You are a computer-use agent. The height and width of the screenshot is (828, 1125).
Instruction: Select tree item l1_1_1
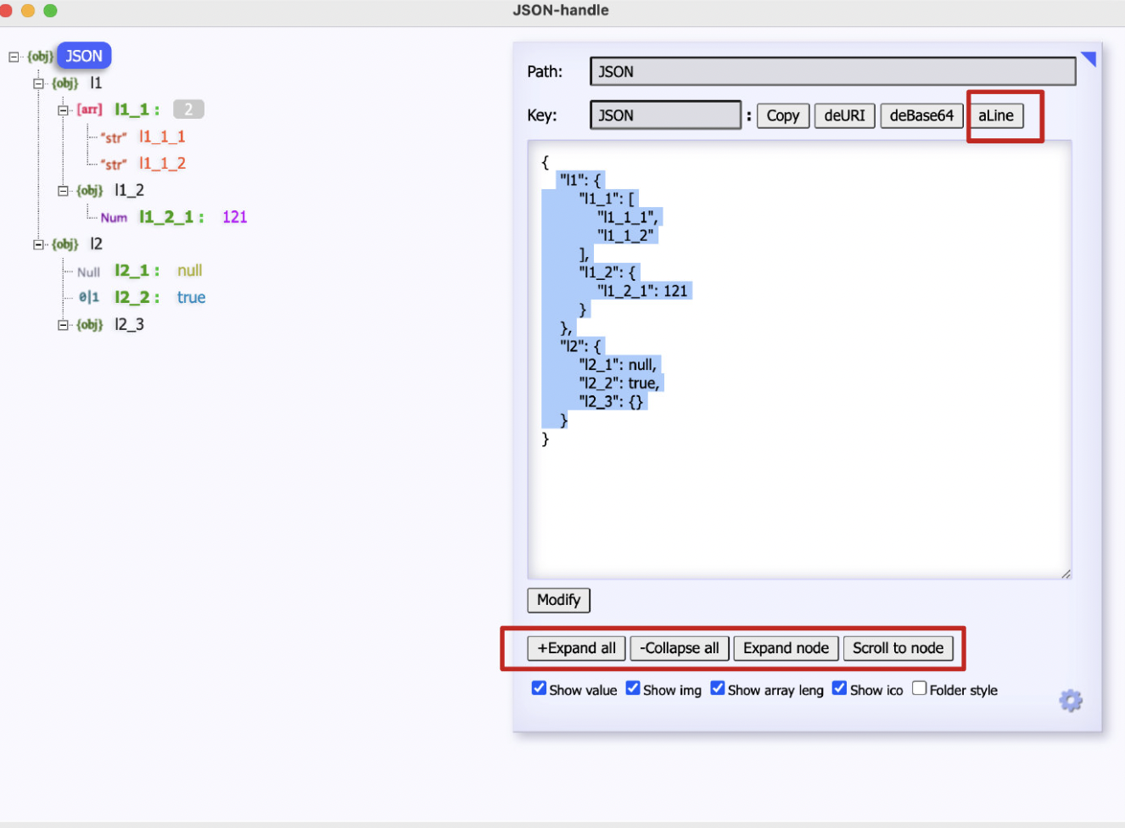point(162,137)
